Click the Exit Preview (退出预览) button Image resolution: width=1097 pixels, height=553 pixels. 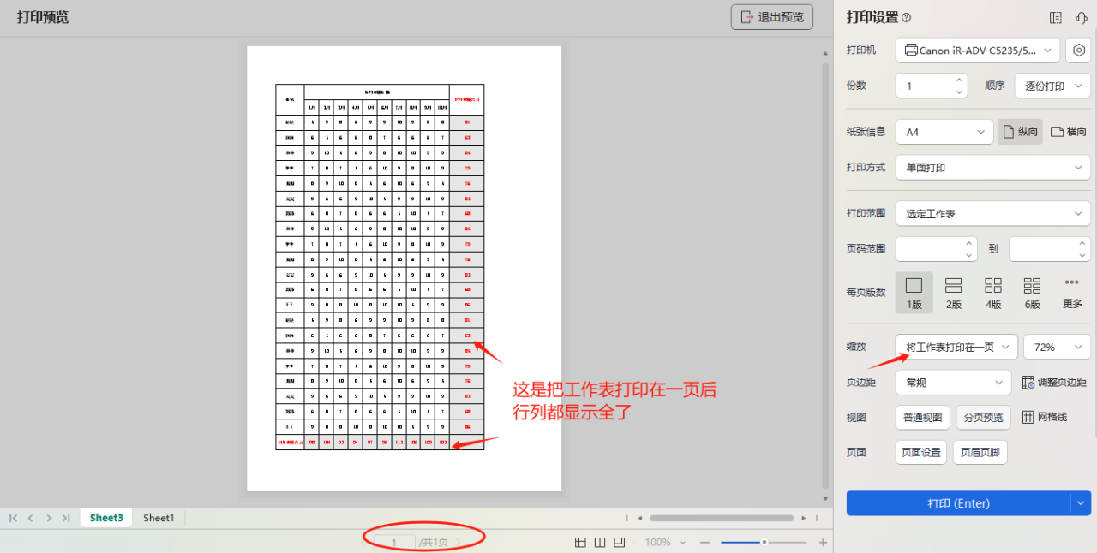point(771,17)
